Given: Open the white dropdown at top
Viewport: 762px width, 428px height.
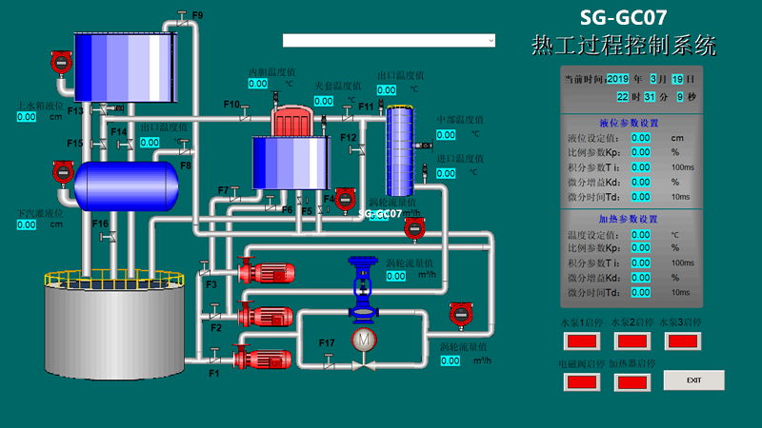Looking at the screenshot, I should point(389,40).
